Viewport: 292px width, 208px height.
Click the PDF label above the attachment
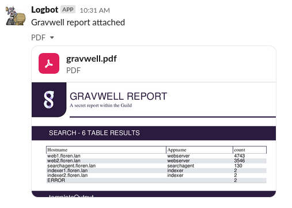(x=38, y=37)
